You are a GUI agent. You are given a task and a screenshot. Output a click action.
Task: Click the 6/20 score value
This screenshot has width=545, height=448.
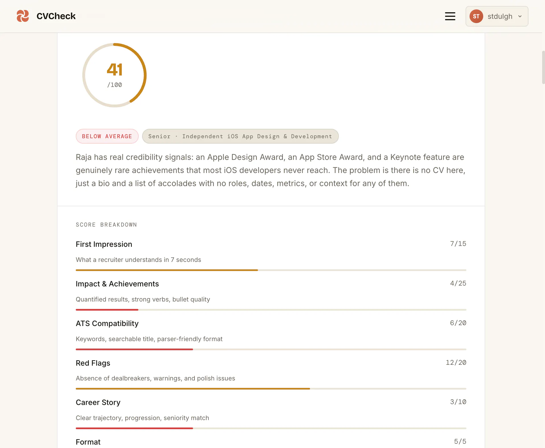[x=458, y=323]
